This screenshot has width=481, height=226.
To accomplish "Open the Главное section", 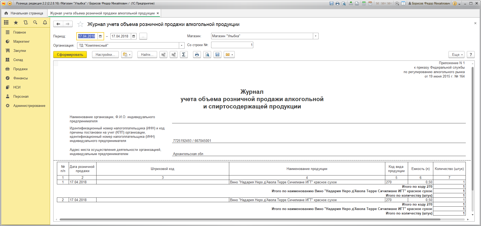I will 20,32.
